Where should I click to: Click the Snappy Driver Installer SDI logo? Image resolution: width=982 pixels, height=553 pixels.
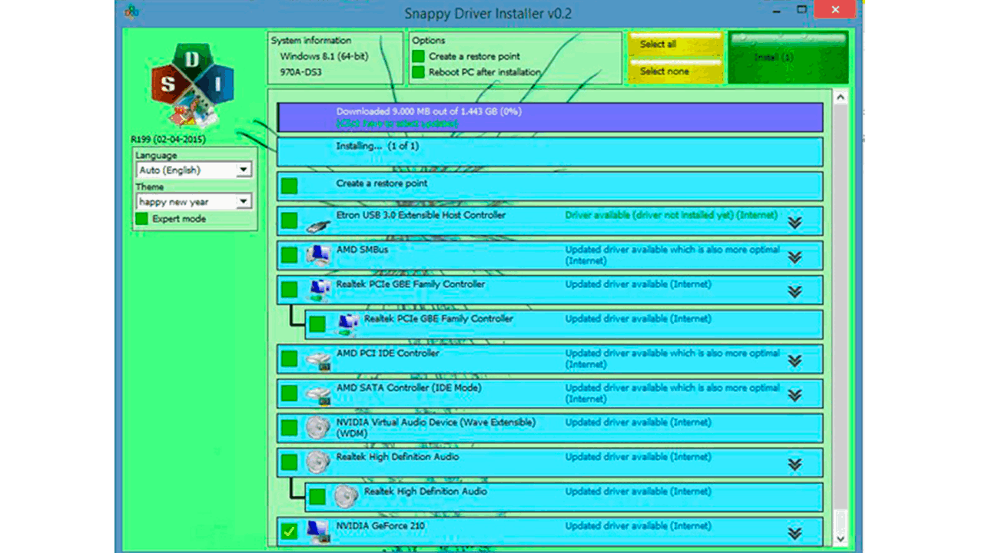click(x=192, y=86)
